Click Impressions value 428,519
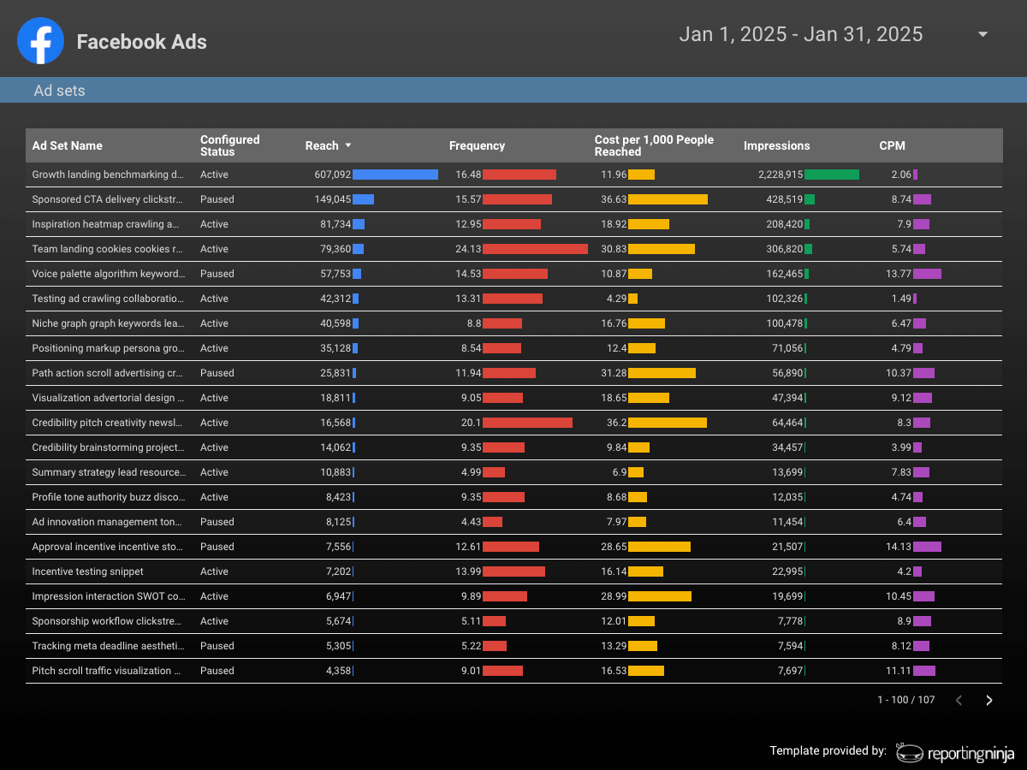 (x=785, y=199)
